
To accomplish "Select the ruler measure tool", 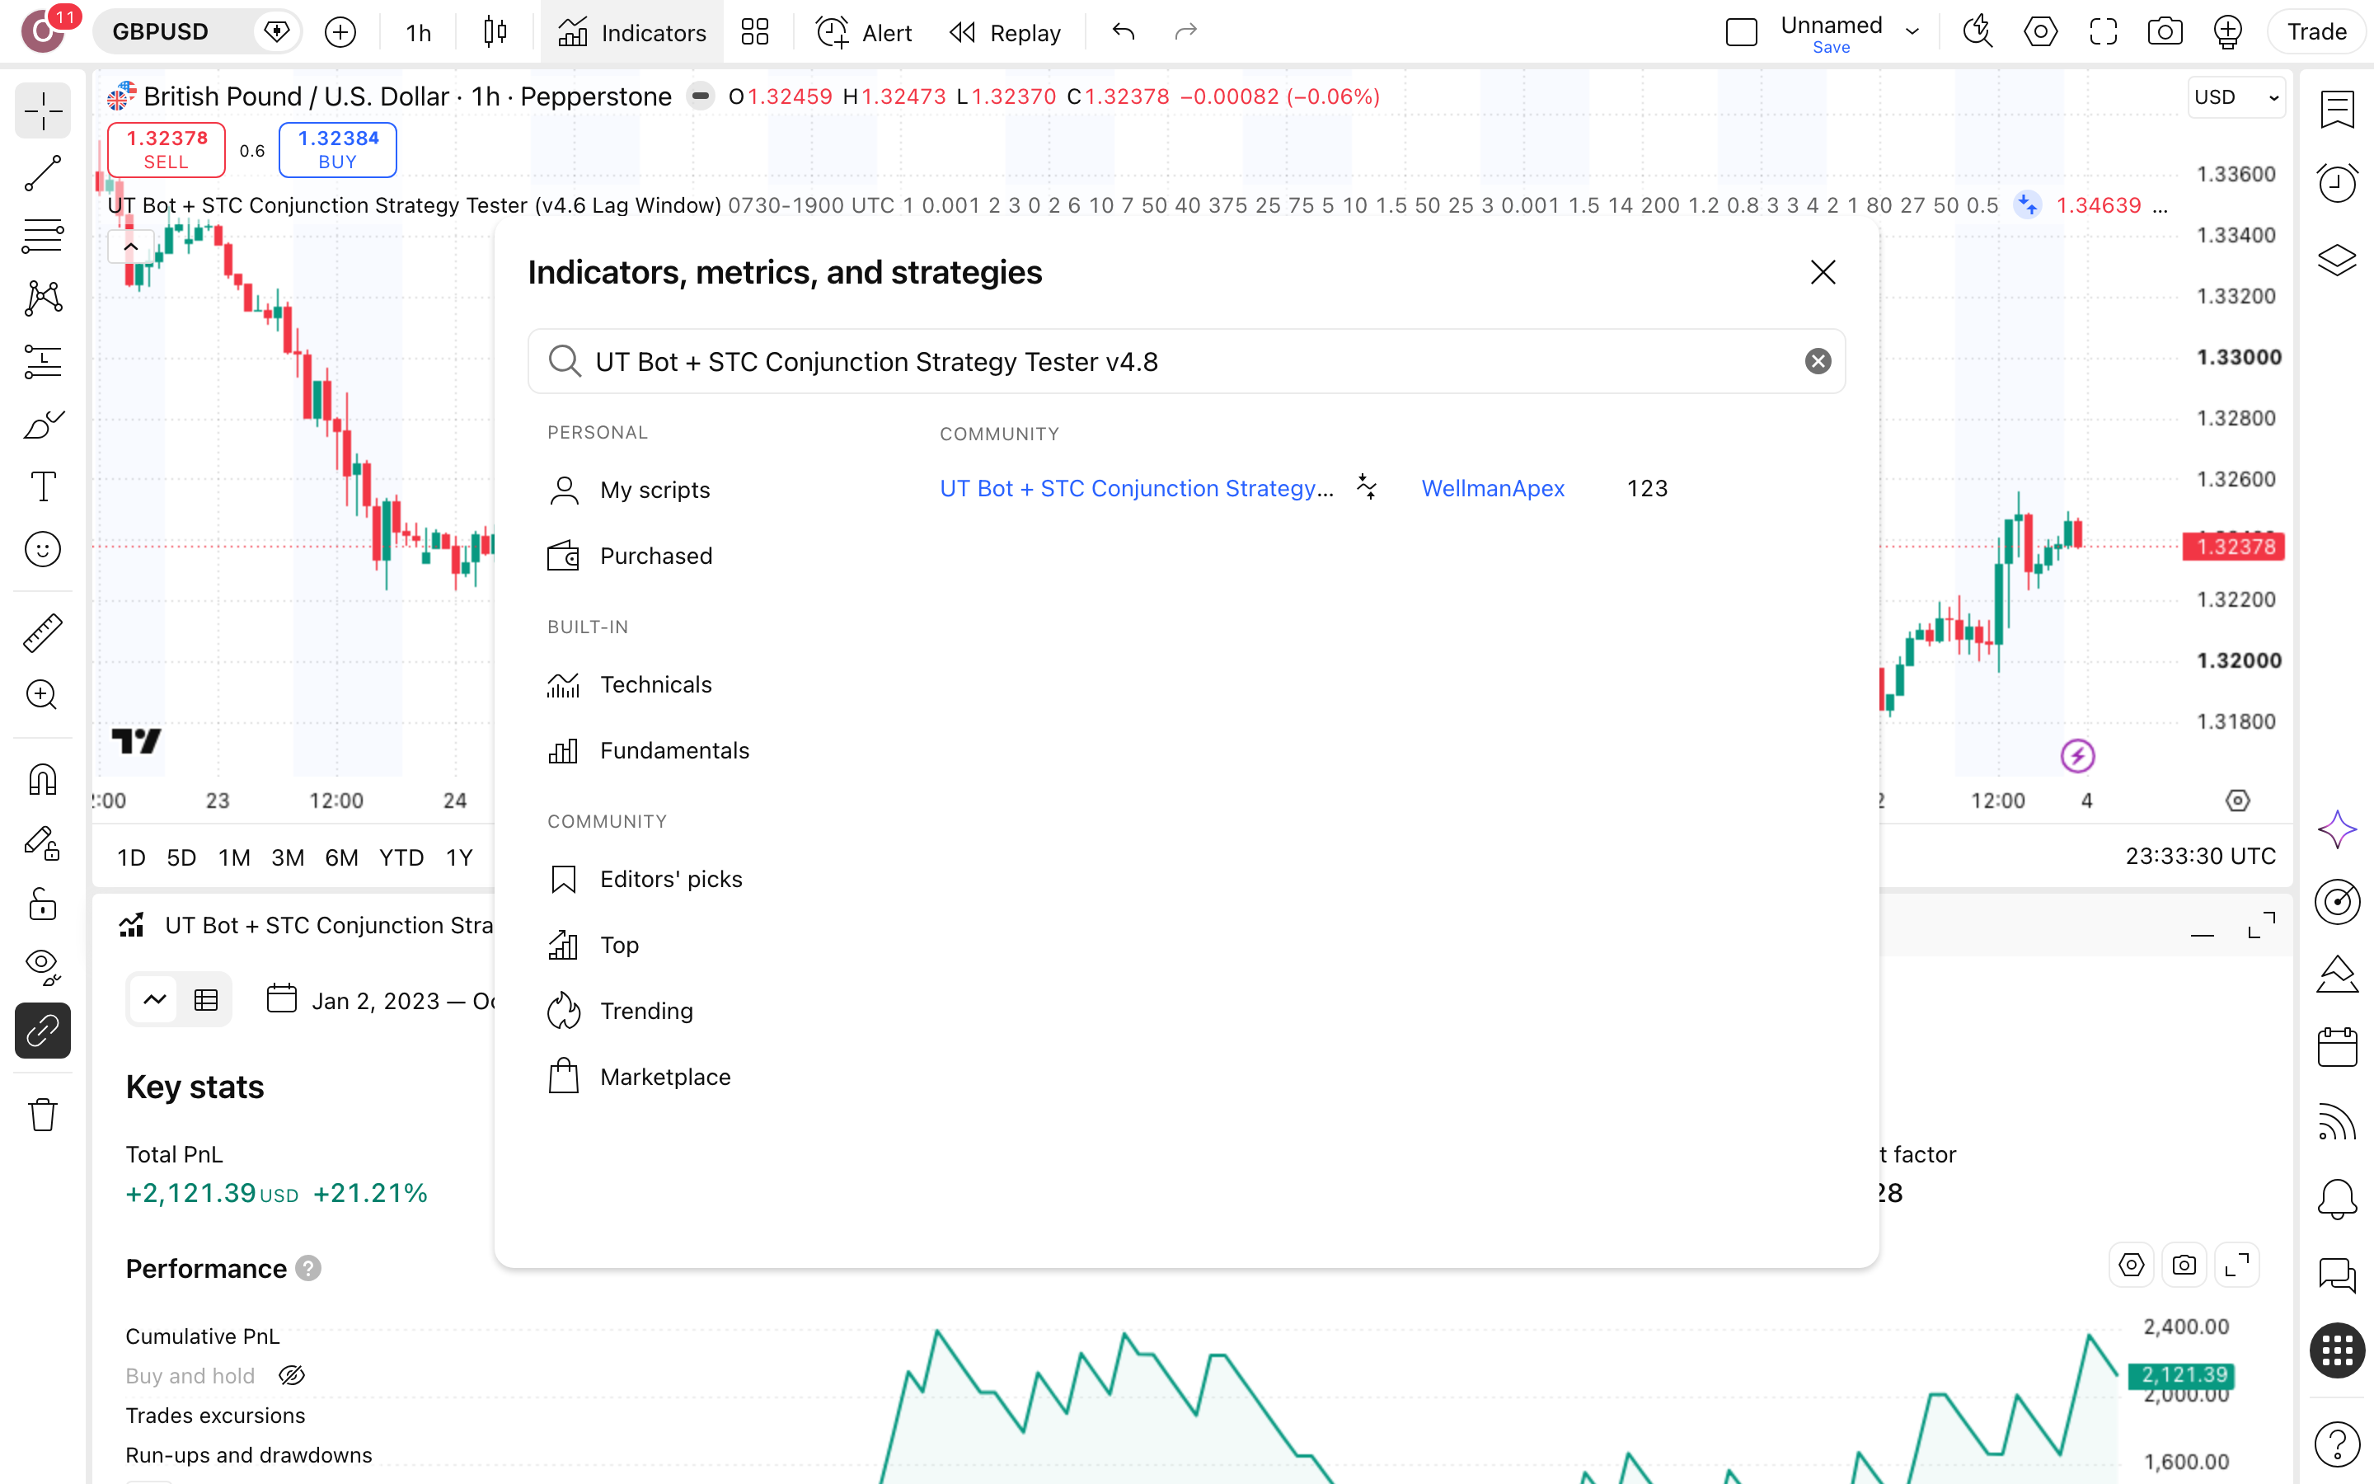I will click(42, 633).
